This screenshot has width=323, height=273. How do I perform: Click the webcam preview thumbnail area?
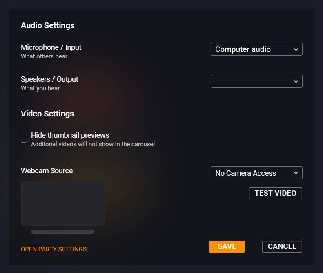pos(62,203)
